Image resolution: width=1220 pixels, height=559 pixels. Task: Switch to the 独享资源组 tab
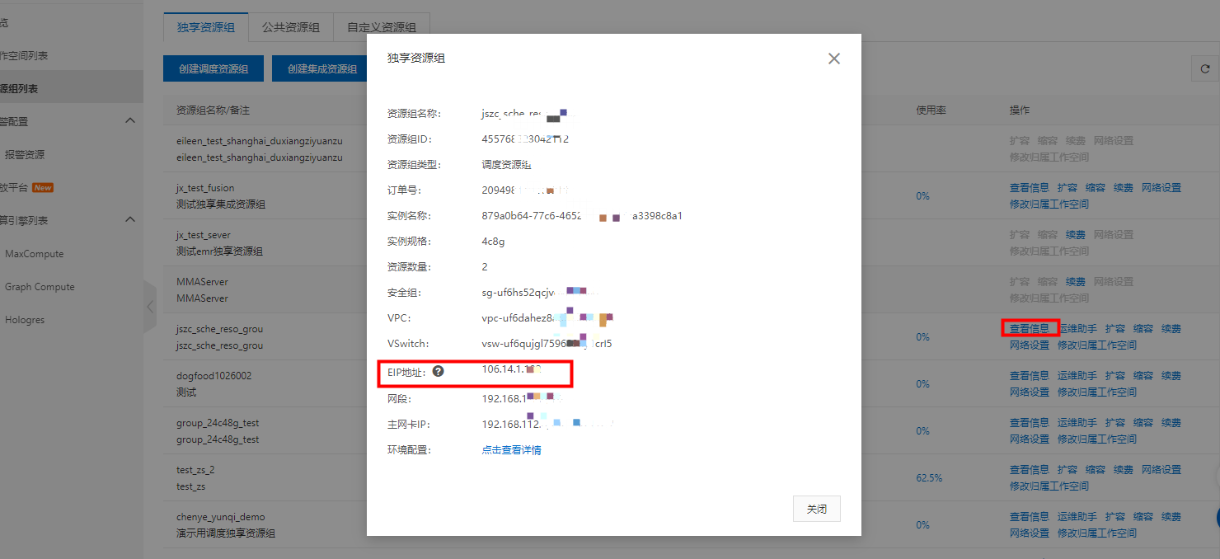(206, 27)
